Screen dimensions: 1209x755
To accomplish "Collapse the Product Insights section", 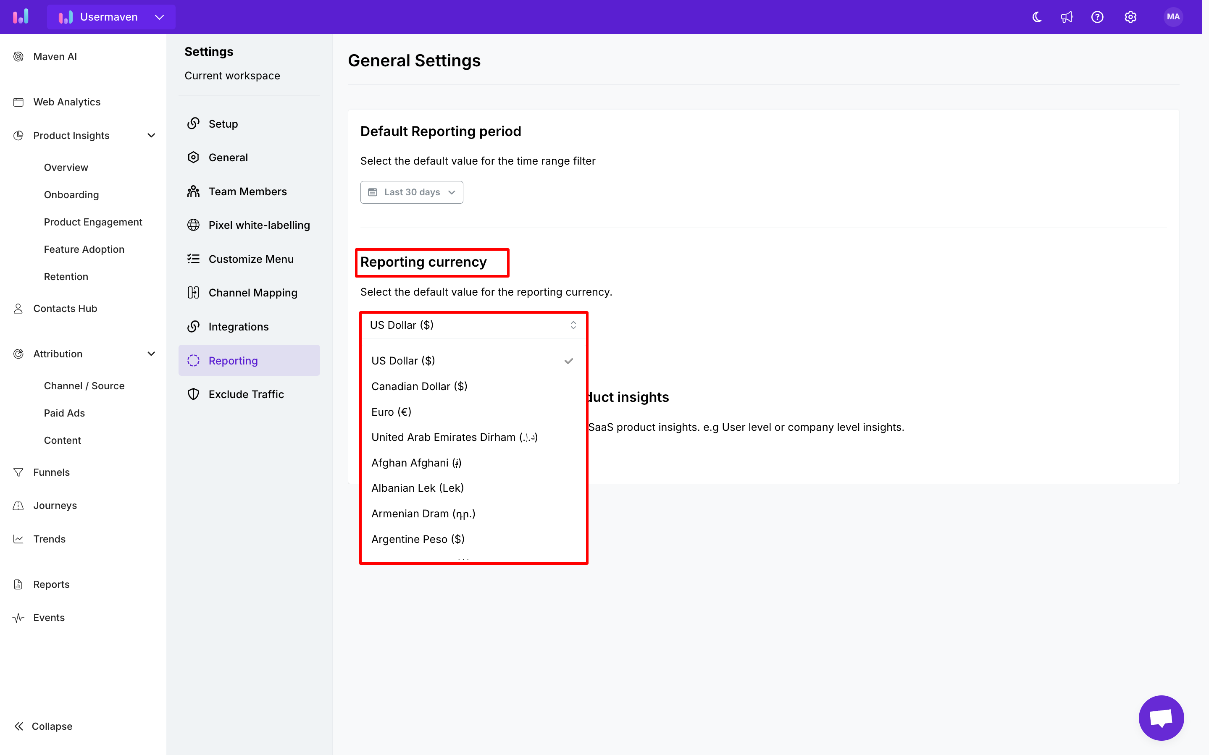I will tap(151, 135).
